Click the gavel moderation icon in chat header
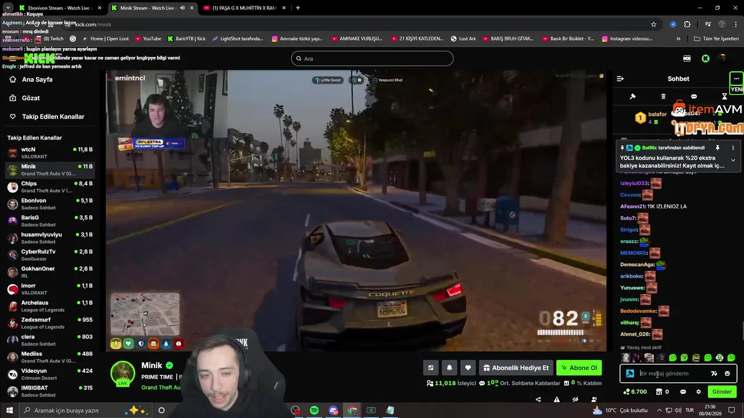 (633, 96)
